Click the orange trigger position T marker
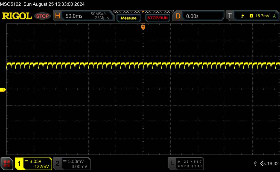The width and height of the screenshot is (280, 172). (x=143, y=27)
